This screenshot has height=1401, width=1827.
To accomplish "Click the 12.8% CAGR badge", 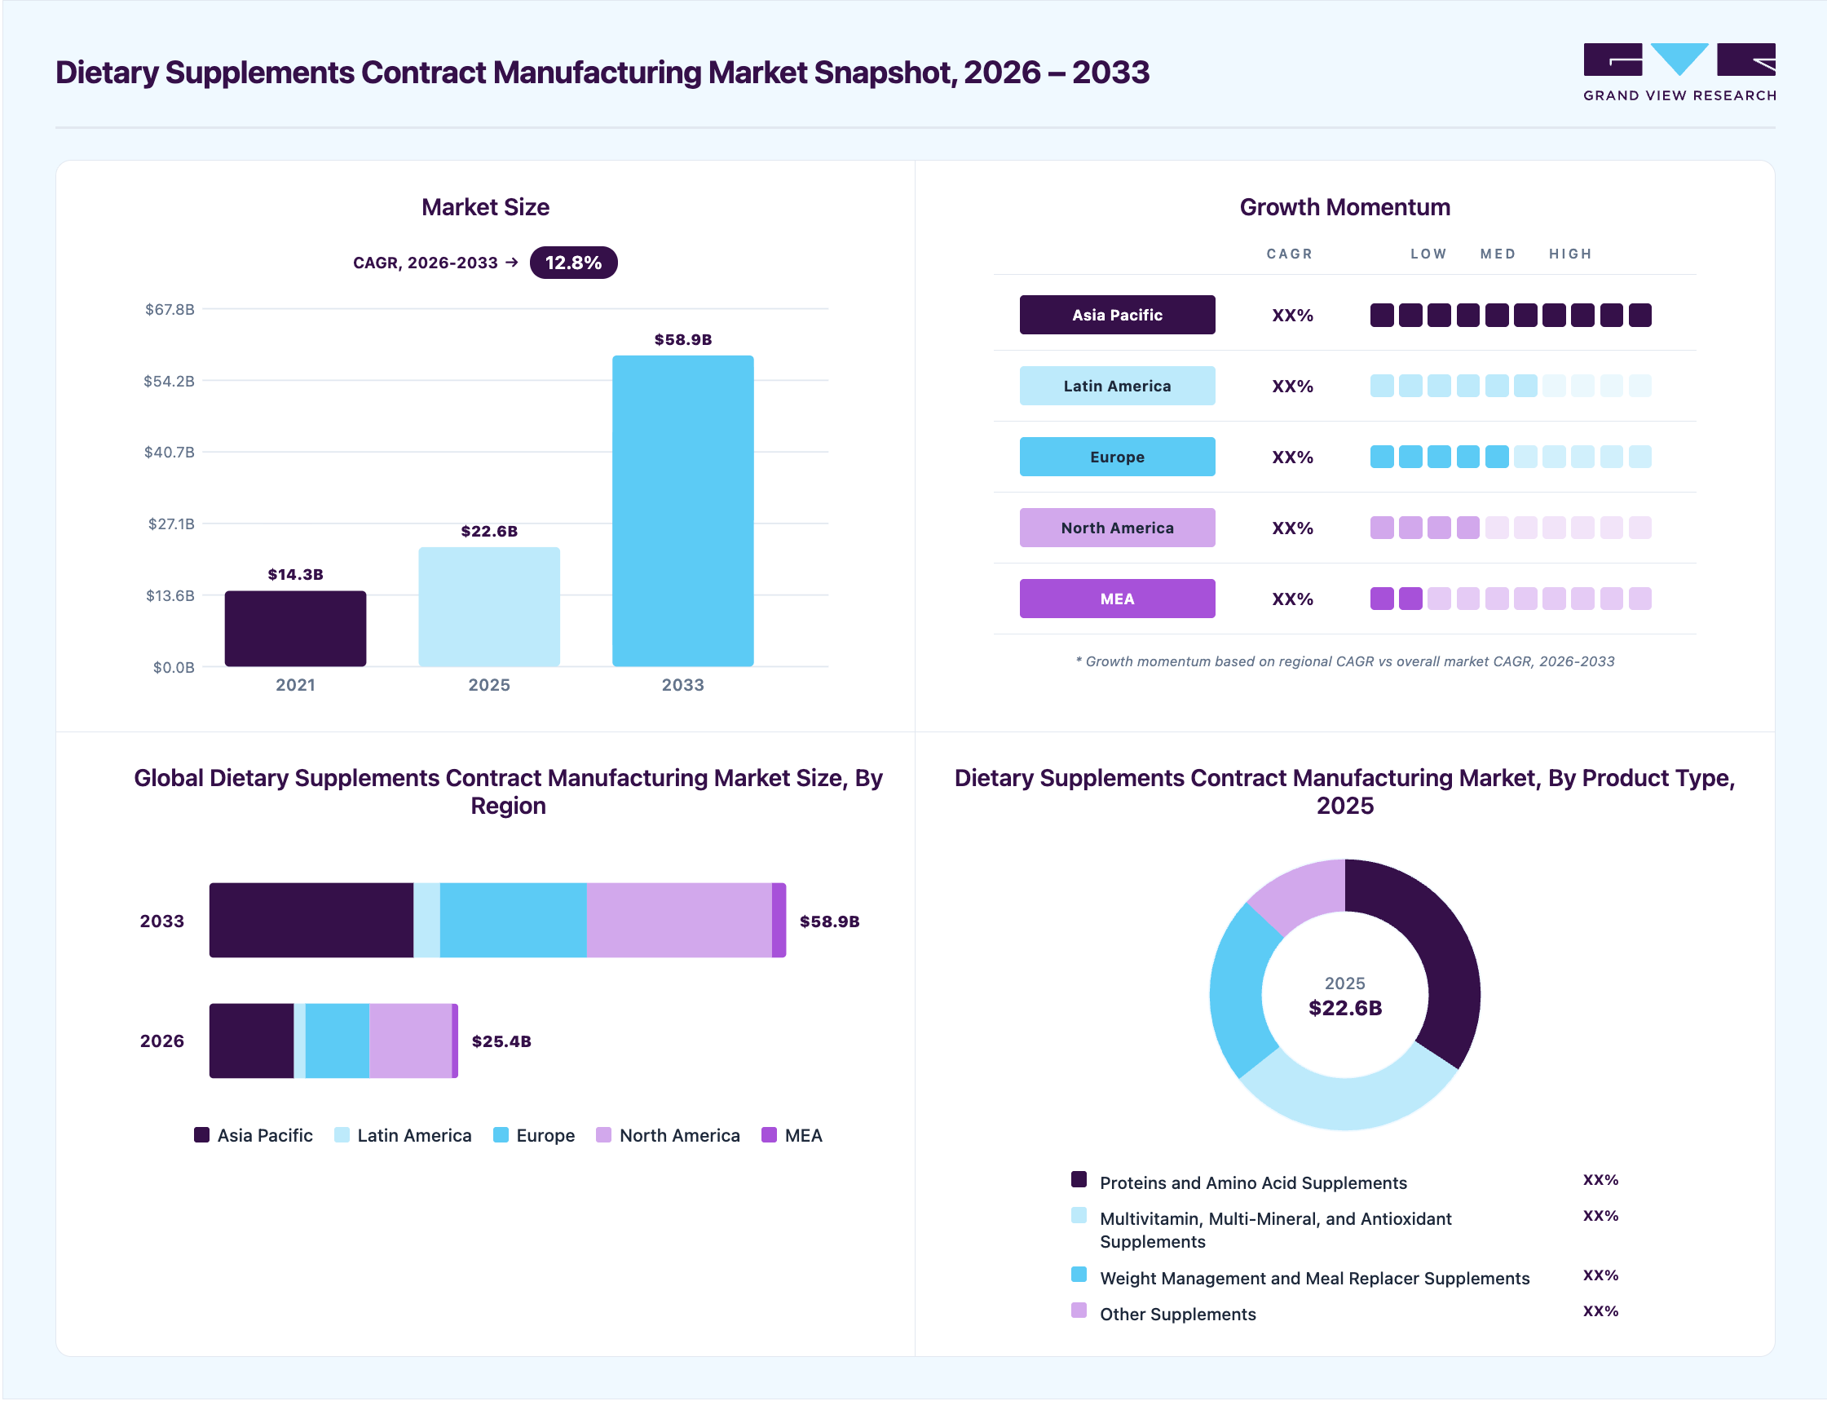I will pos(573,263).
